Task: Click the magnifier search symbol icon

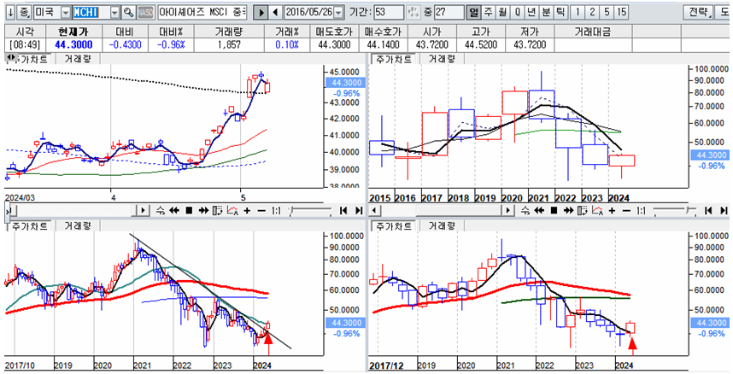Action: [128, 12]
